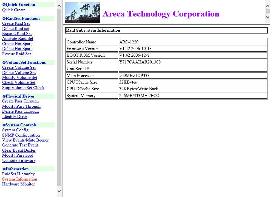Viewport: 270px width, 197px height.
Task: Open Upgrade Firmware page
Action: pyautogui.click(x=19, y=160)
